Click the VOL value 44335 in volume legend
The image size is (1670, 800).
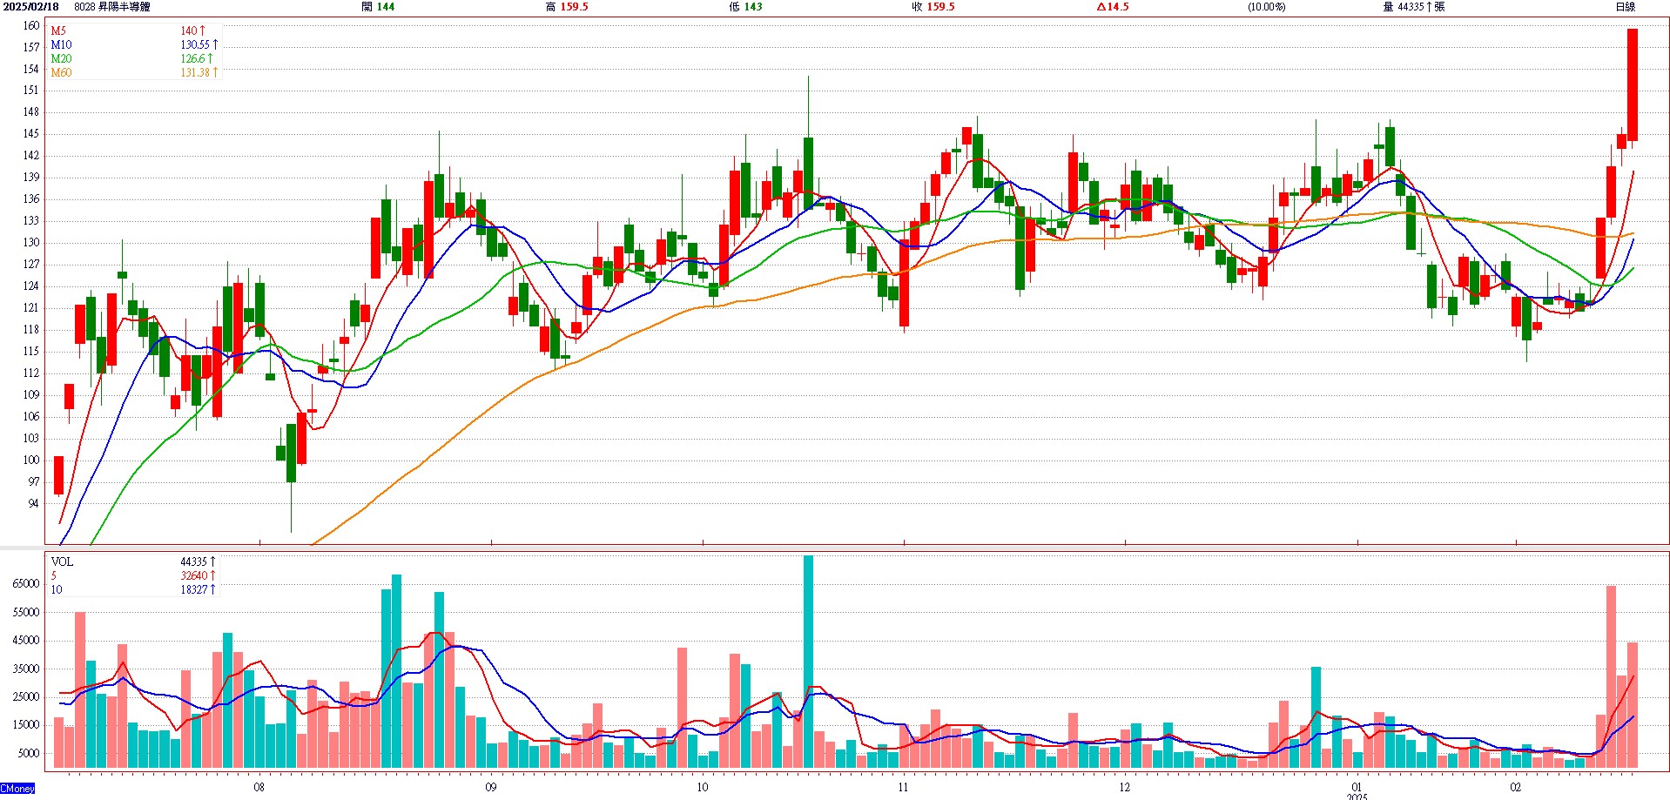[x=198, y=561]
